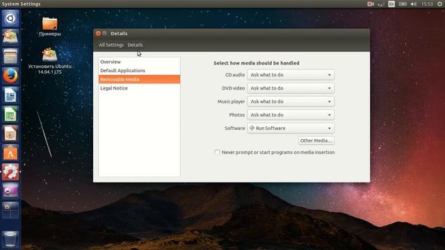This screenshot has height=250, width=445.
Task: Open the screen recorder launcher icon
Action: tap(10, 191)
